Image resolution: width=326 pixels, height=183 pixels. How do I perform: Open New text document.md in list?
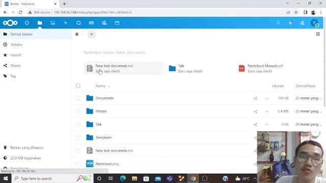tap(114, 150)
